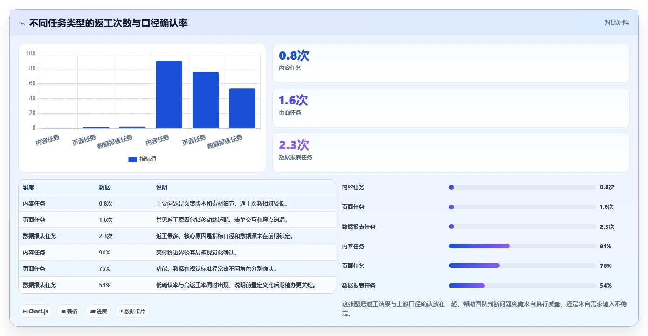Click the main title 不同任务类型的返工次数与口径确认率

coord(108,23)
